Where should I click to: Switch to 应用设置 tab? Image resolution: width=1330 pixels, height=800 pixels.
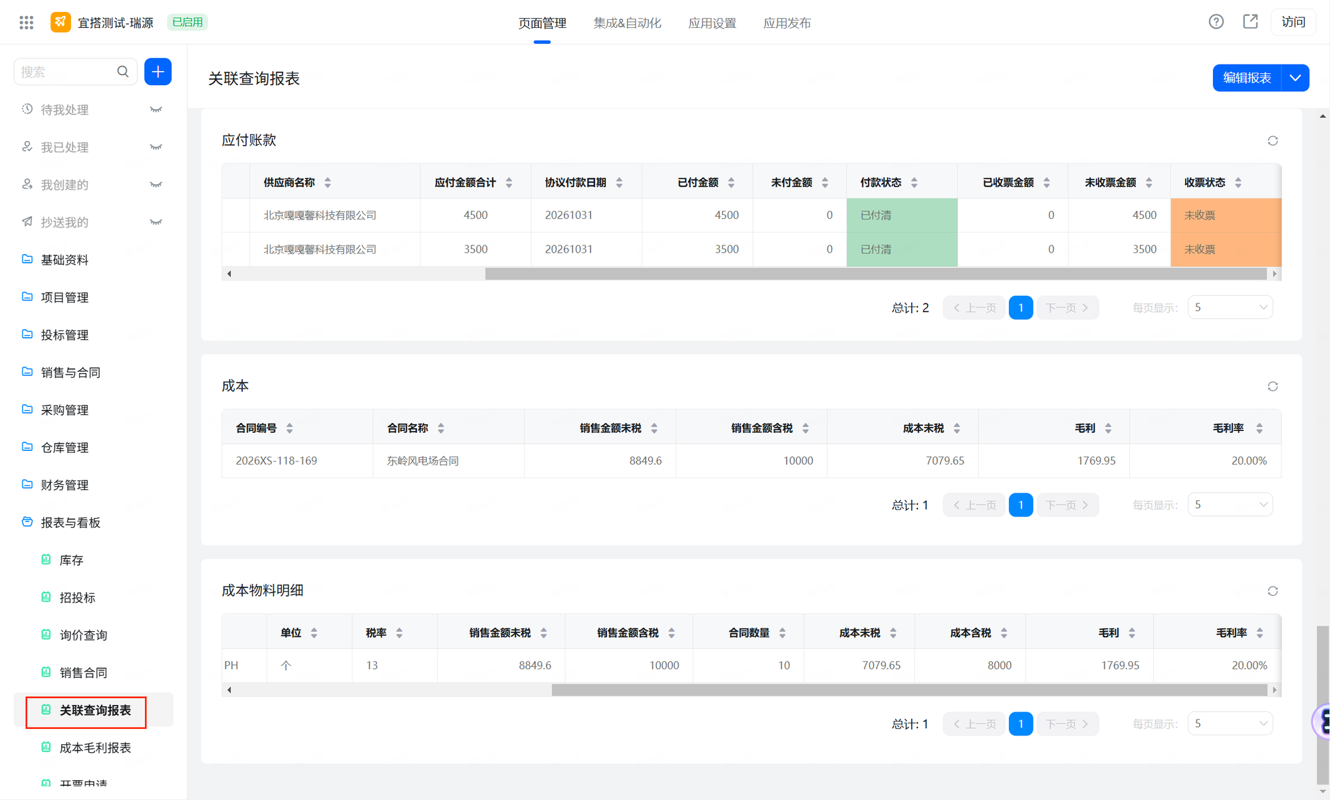[x=712, y=23]
